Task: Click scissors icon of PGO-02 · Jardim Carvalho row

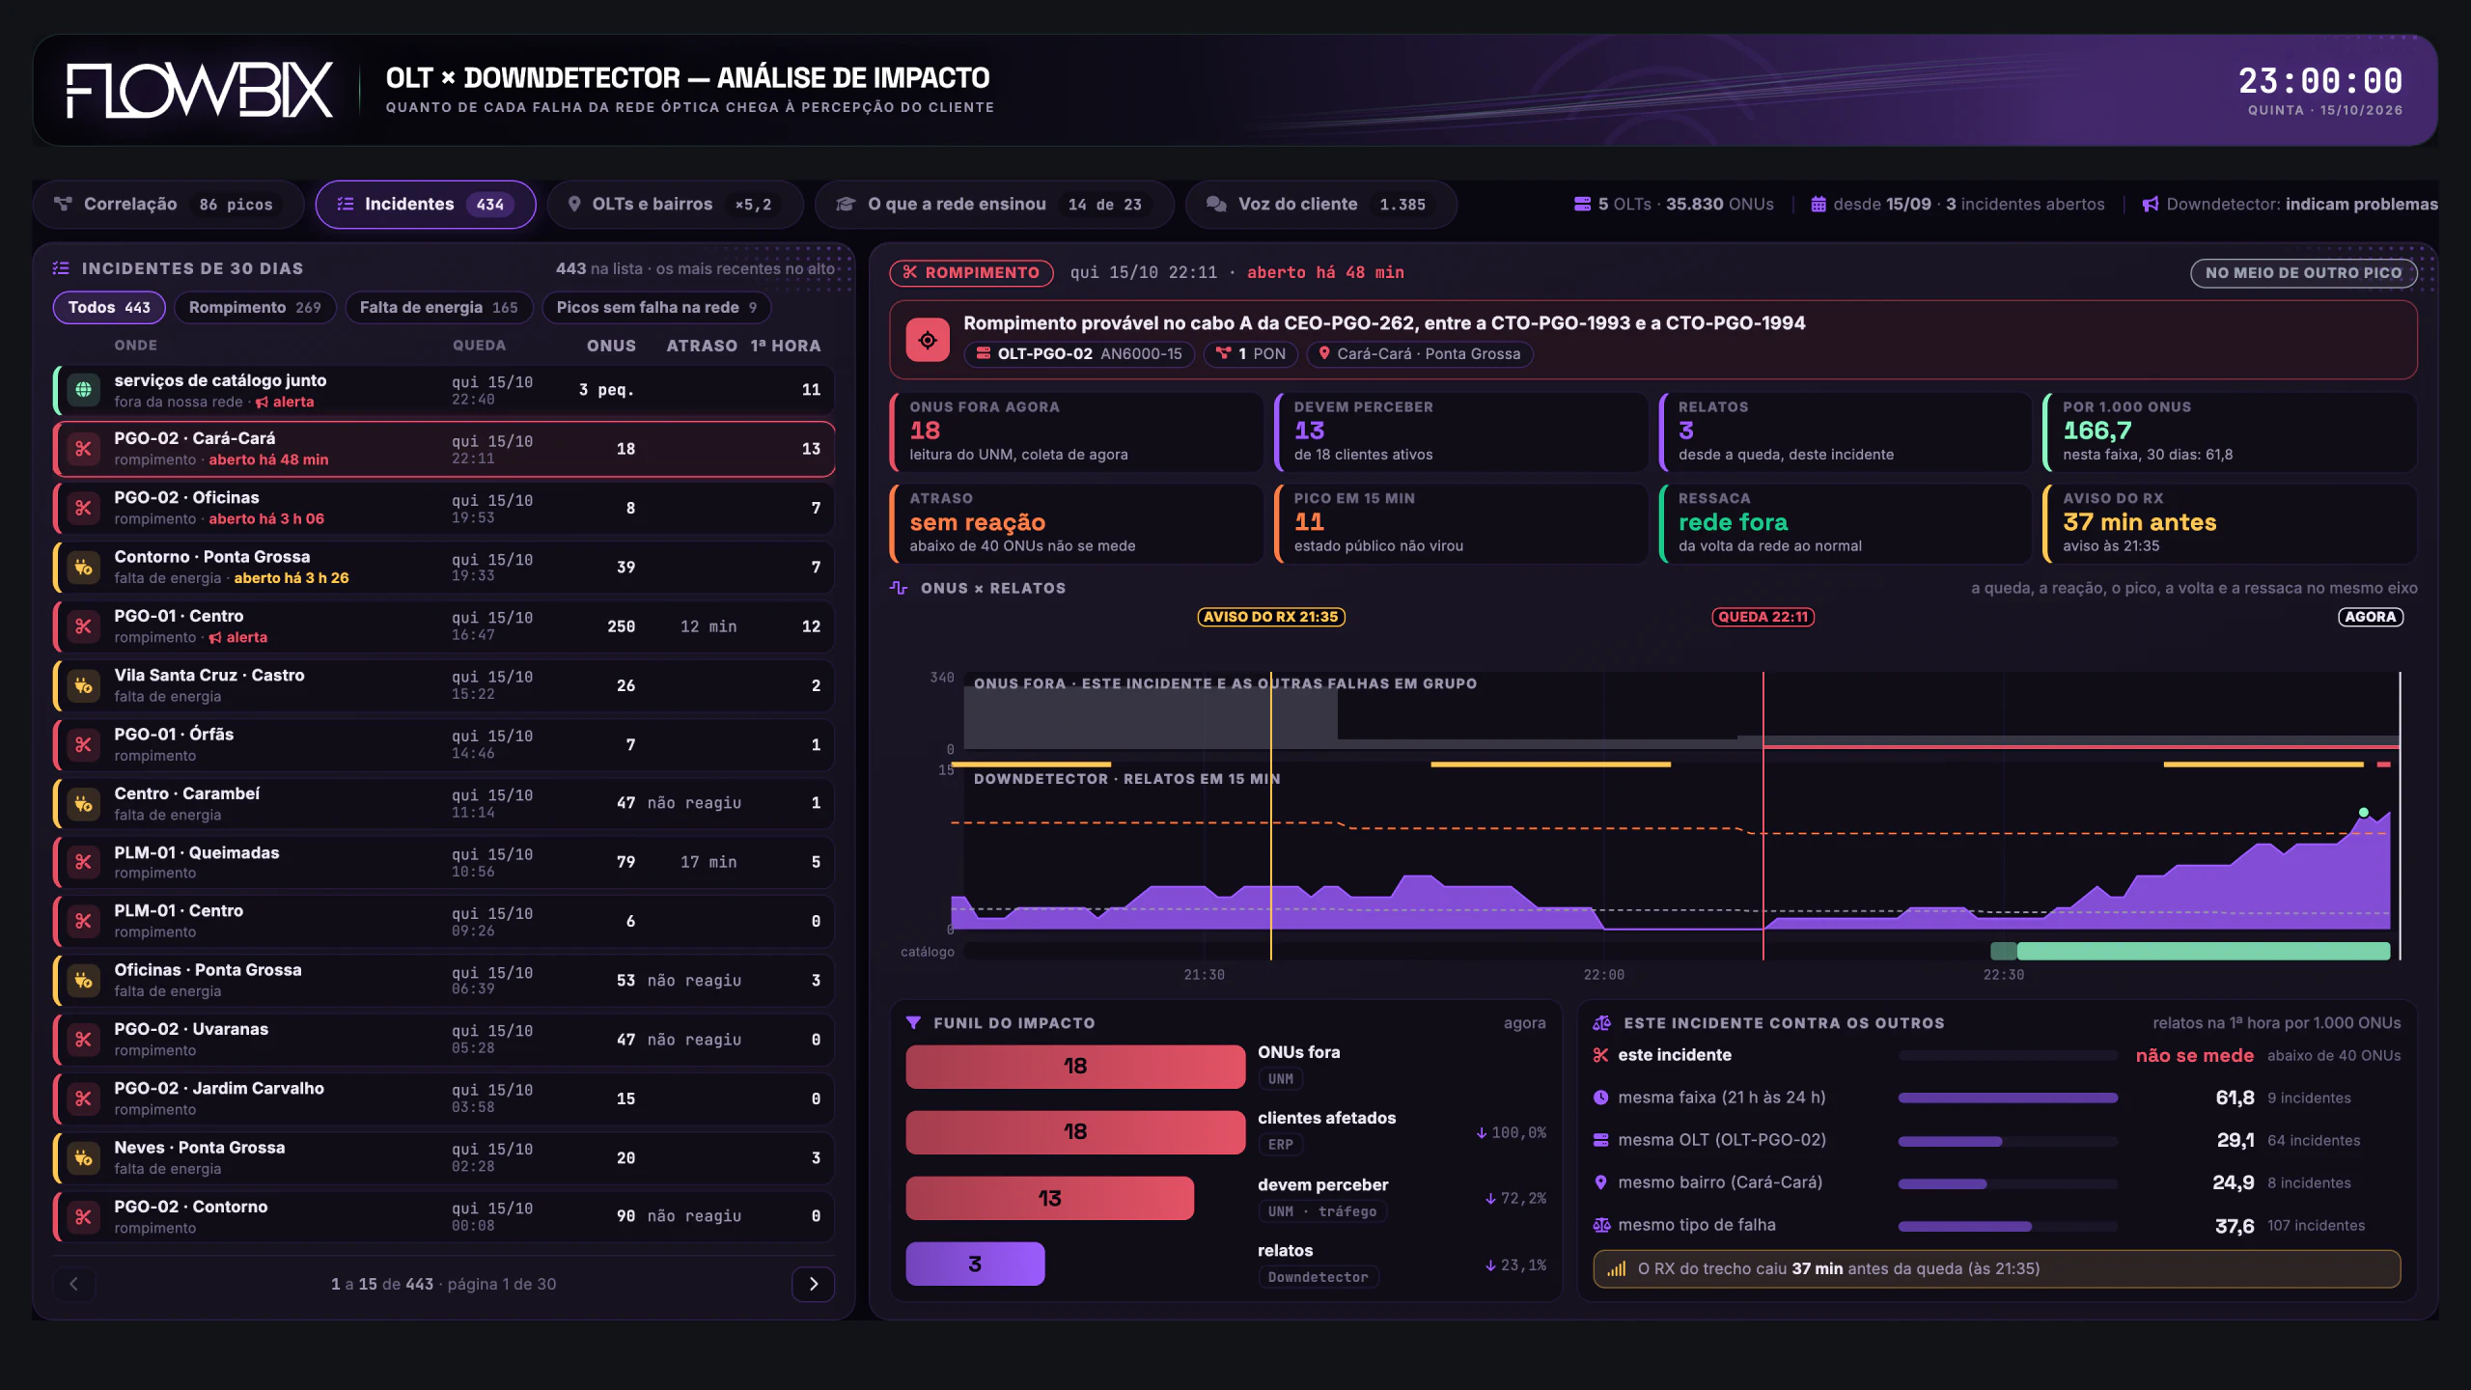Action: [84, 1098]
